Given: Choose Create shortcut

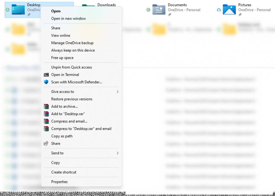Looking at the screenshot, I should [x=64, y=172].
